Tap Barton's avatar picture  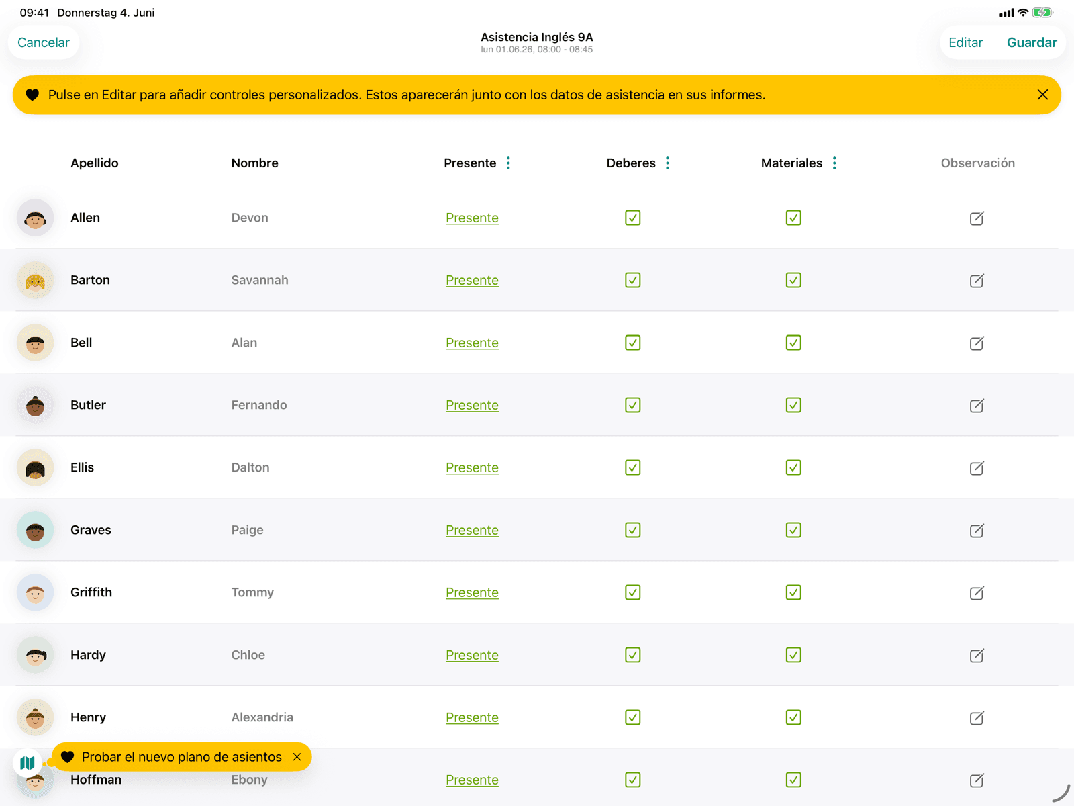(x=35, y=280)
